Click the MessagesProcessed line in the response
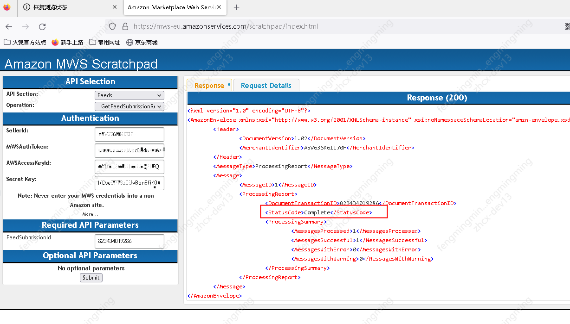 click(x=355, y=231)
